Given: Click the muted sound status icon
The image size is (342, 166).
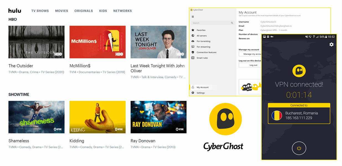Looking at the screenshot, I should click(x=307, y=37).
